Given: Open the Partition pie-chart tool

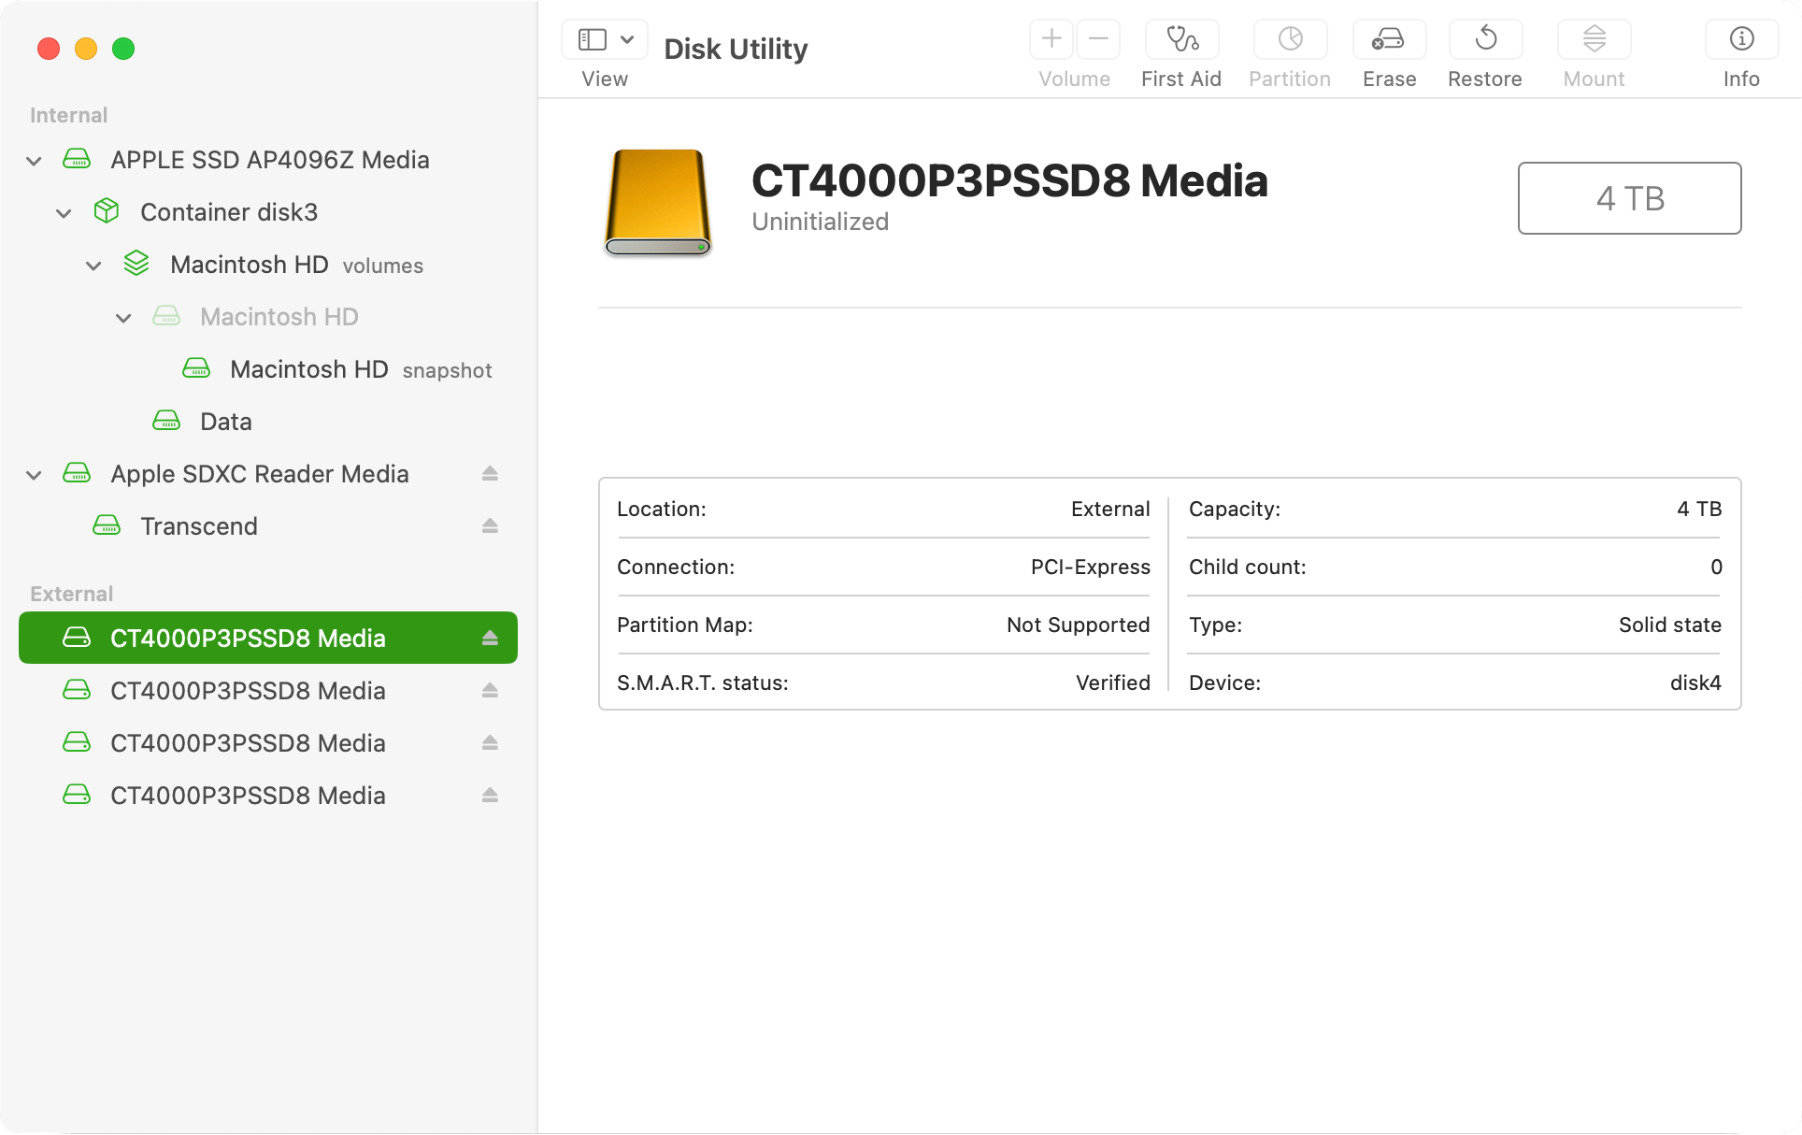Looking at the screenshot, I should point(1291,38).
